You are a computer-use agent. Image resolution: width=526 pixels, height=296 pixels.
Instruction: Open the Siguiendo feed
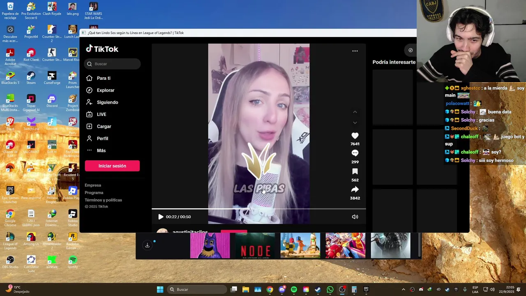tap(107, 102)
